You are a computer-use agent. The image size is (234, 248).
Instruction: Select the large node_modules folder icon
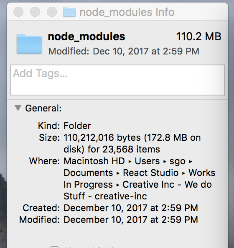[x=29, y=44]
